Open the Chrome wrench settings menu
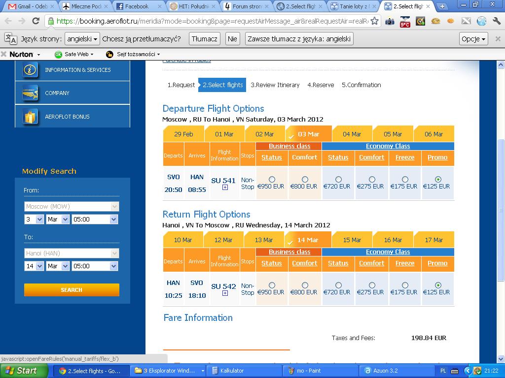The width and height of the screenshot is (505, 378). pos(496,21)
